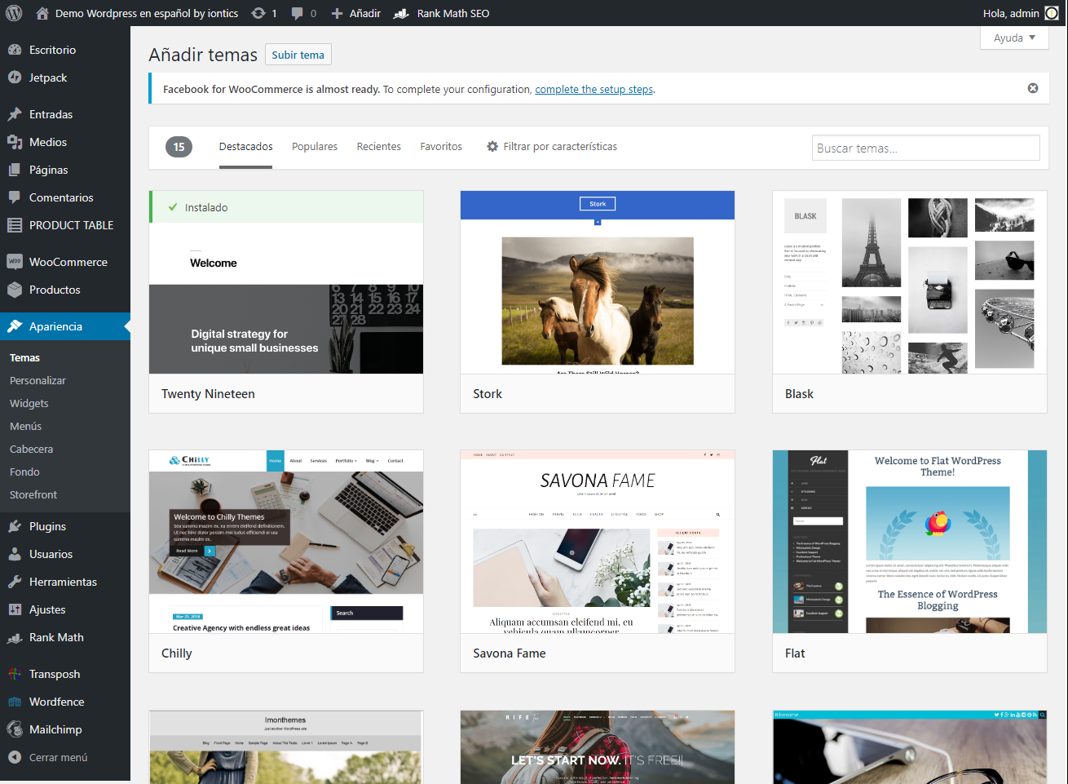Click the theme count badge showing 15
The width and height of the screenshot is (1068, 784).
[x=179, y=147]
